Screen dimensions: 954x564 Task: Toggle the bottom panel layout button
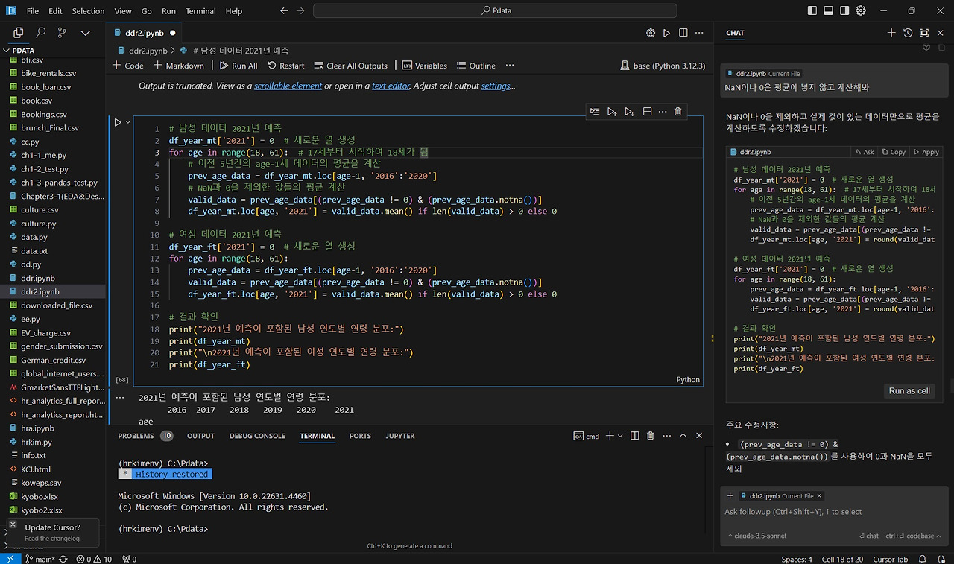[x=828, y=11]
